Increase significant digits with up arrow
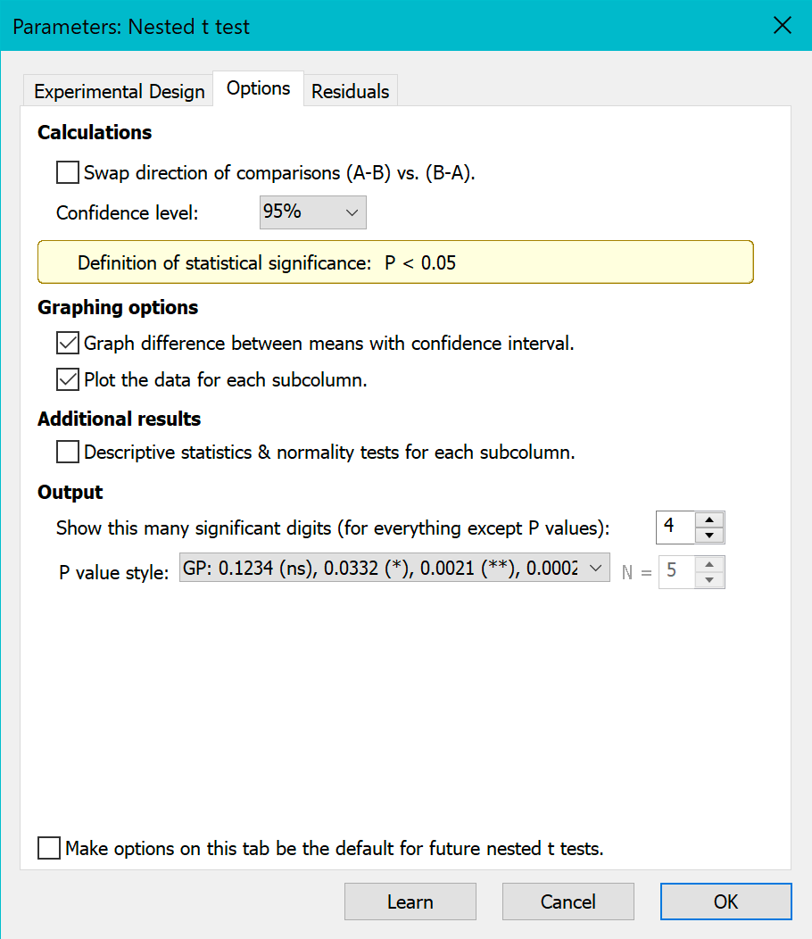This screenshot has width=812, height=939. [708, 520]
